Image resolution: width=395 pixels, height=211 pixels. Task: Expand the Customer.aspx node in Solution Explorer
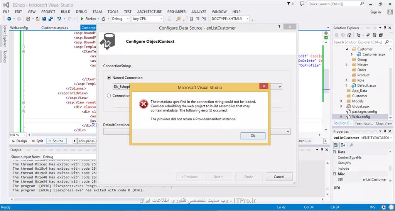352,54
